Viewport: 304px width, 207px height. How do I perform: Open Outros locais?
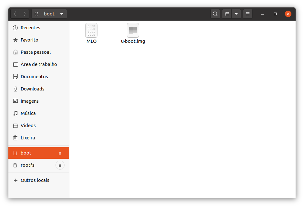coord(39,180)
